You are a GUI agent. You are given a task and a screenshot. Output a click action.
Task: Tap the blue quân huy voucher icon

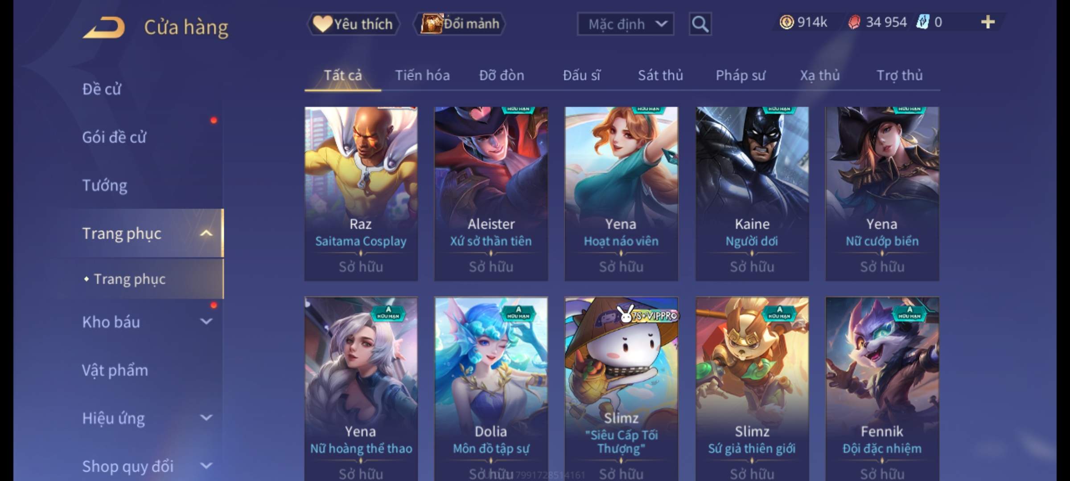point(922,22)
